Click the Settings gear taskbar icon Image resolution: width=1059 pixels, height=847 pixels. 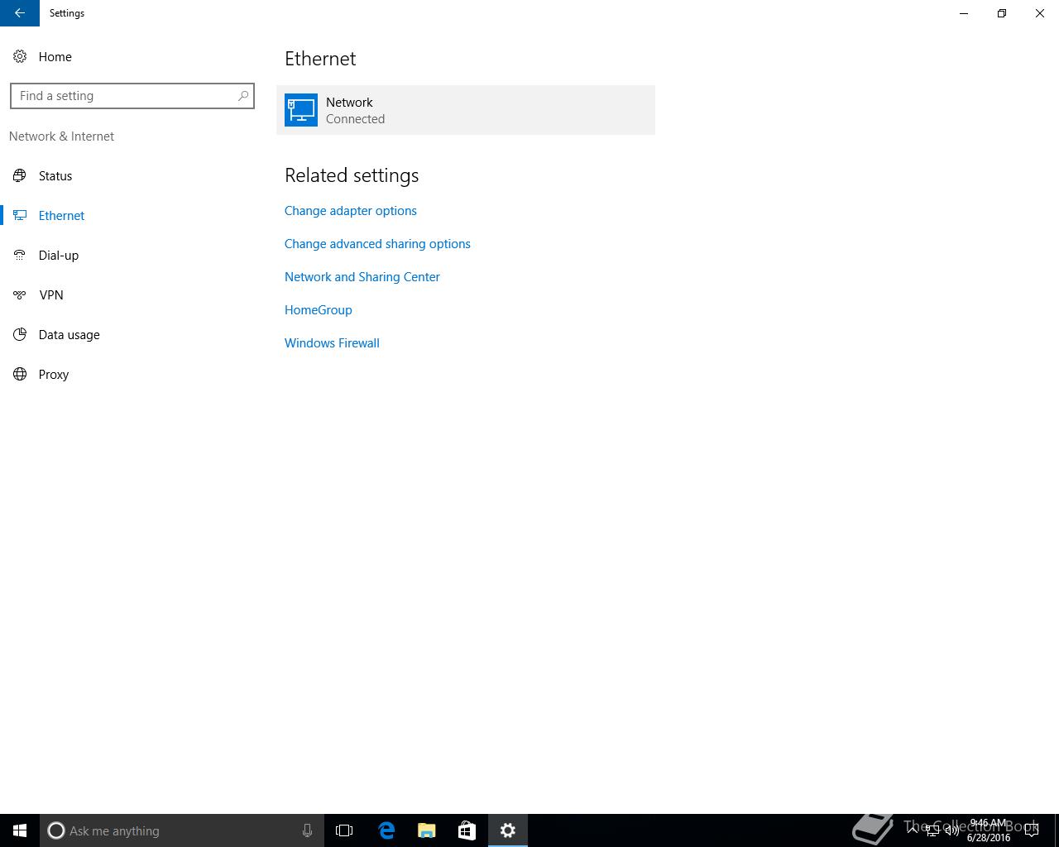pyautogui.click(x=508, y=830)
